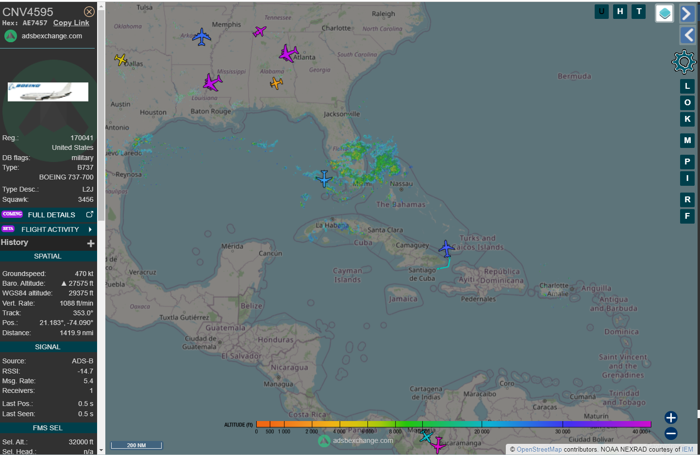Select the magenta aircraft near Atlanta

point(289,53)
